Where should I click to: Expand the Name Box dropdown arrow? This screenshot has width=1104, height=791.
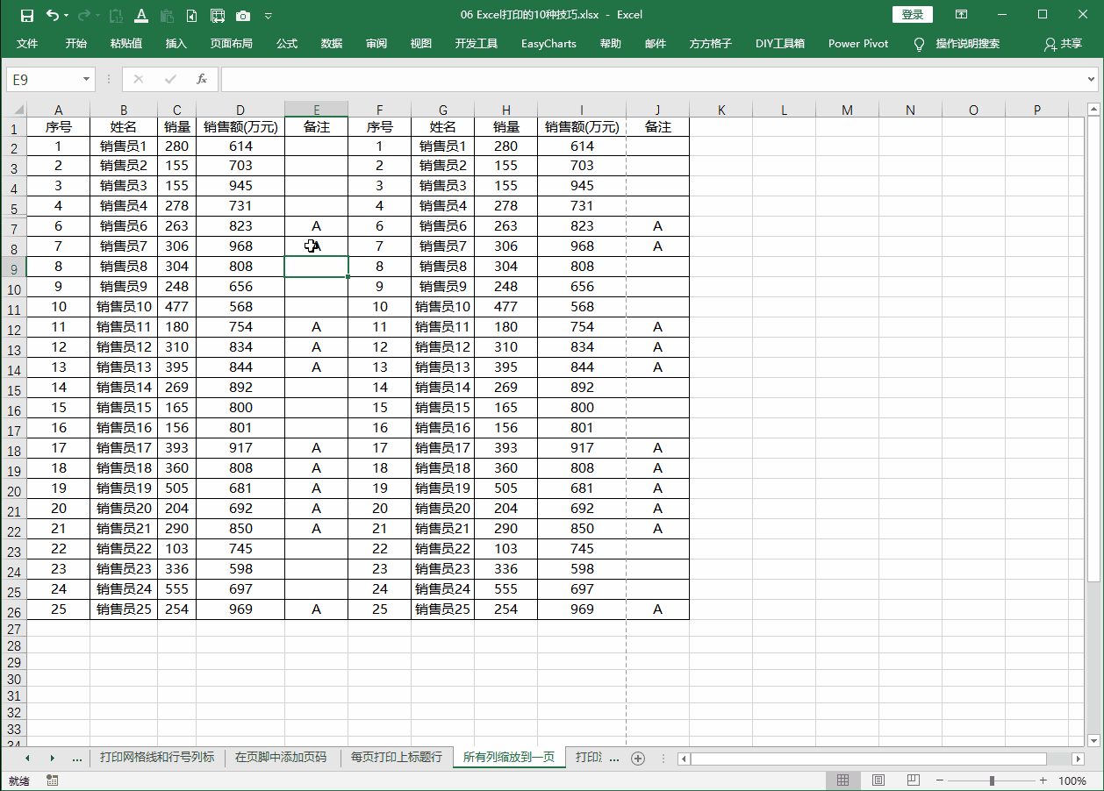[x=86, y=79]
